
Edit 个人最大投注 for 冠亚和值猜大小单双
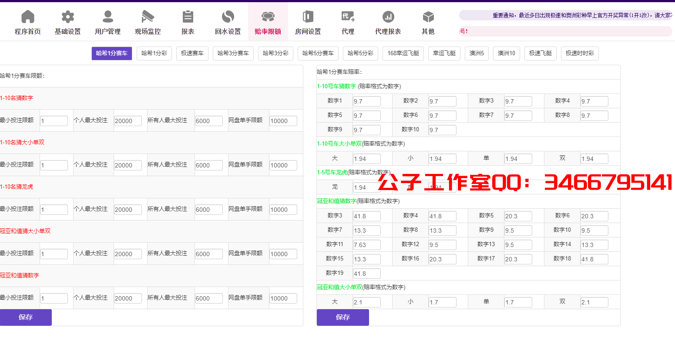(128, 254)
